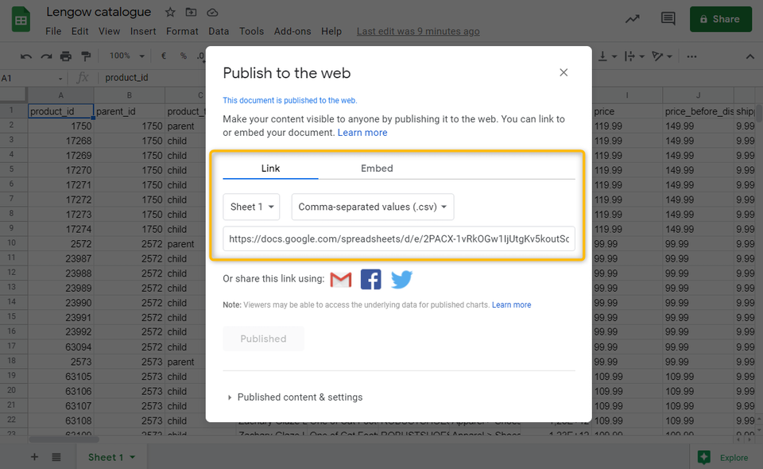Click the parent_id header cell
The image size is (763, 469).
130,111
